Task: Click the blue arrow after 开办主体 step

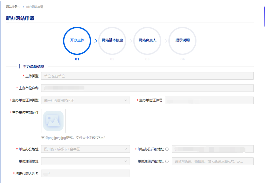Action: (x=96, y=41)
